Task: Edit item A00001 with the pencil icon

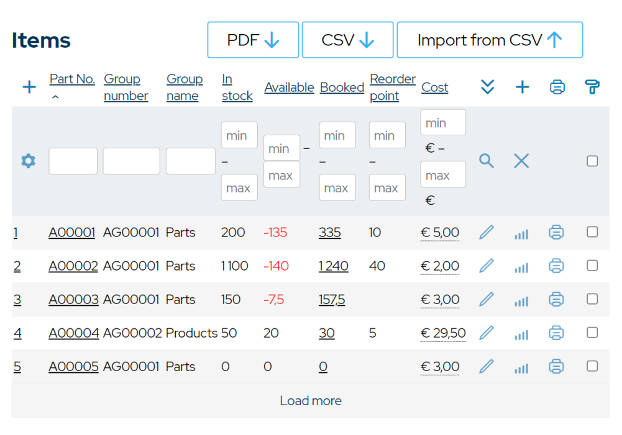Action: pos(487,232)
